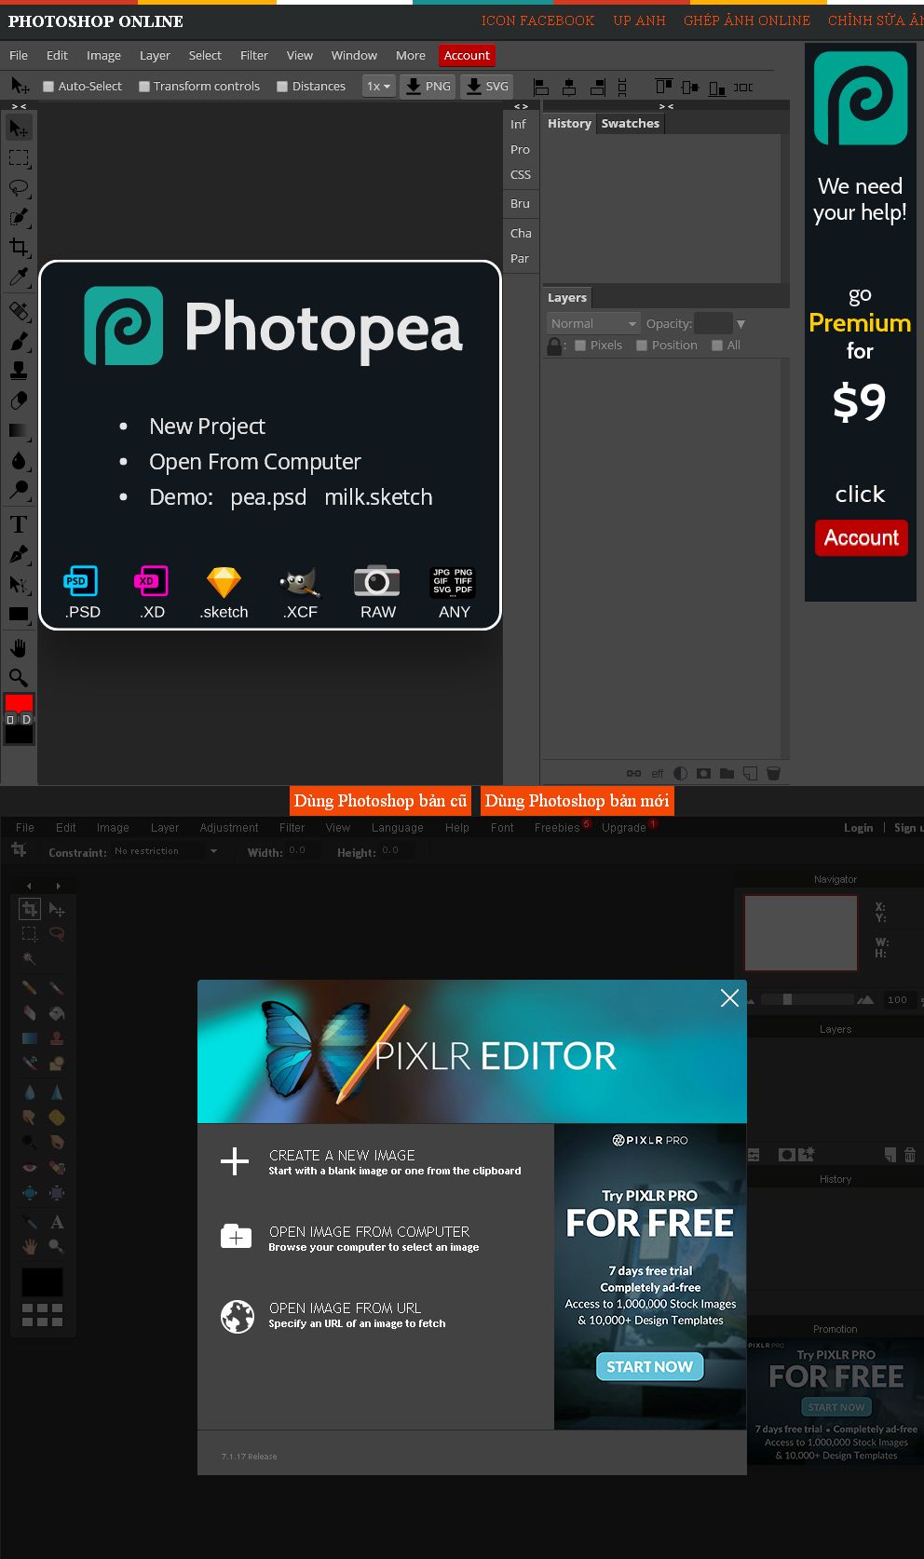Select the Clone Stamp tool in Photopea
The image size is (924, 1559).
[x=19, y=371]
